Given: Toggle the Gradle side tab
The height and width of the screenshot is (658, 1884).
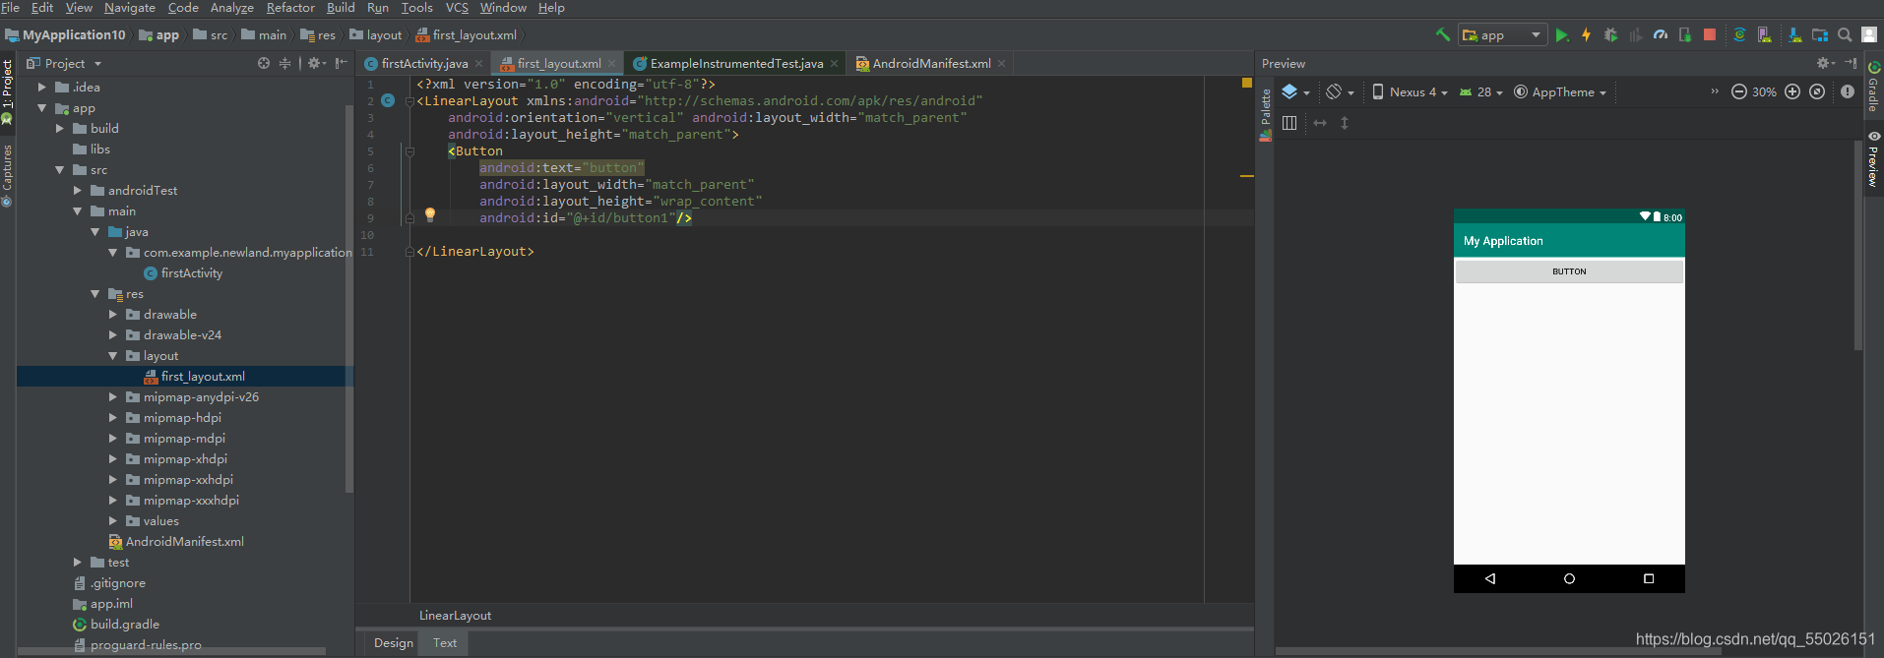Looking at the screenshot, I should 1874,87.
